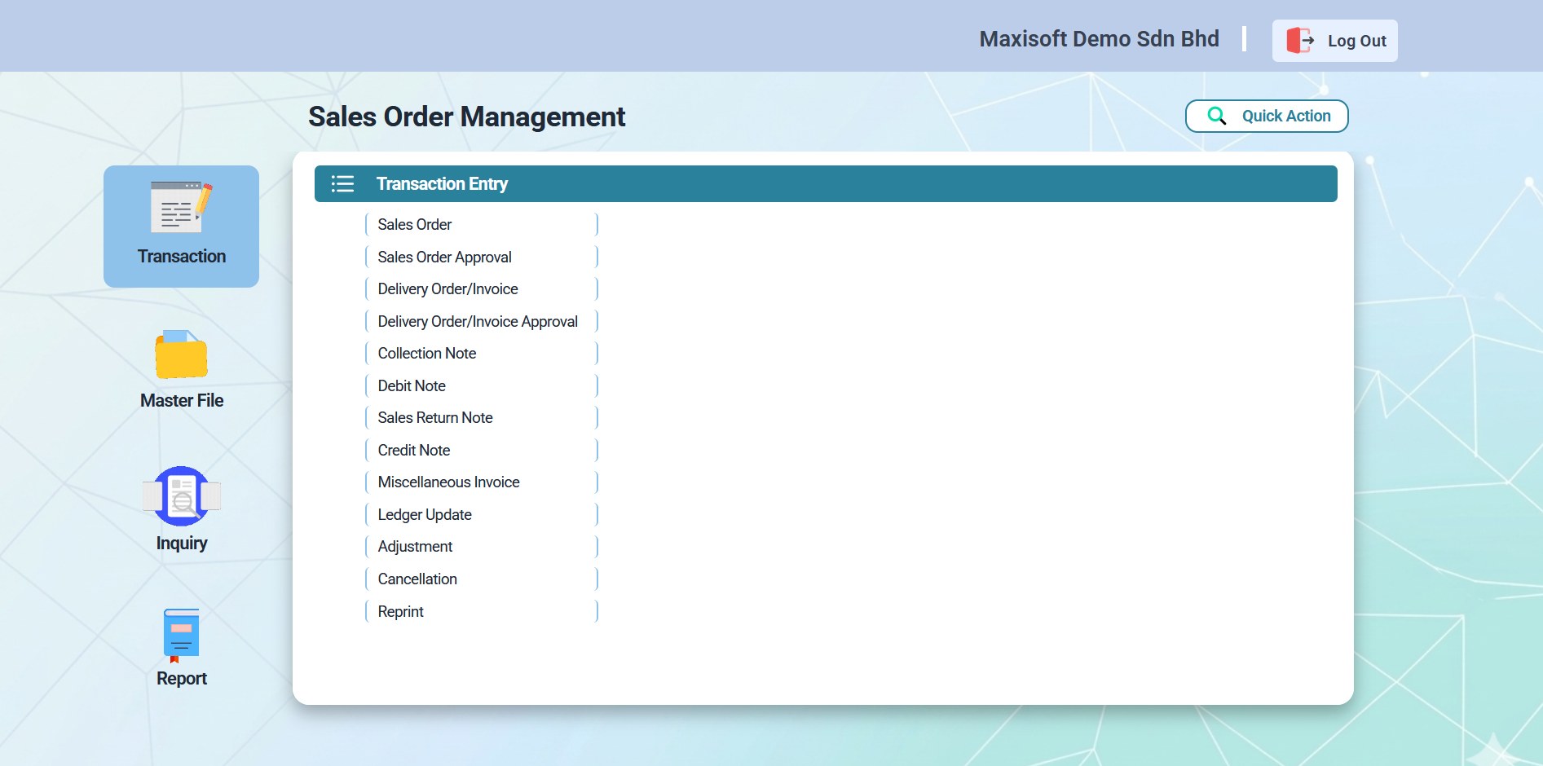Click the Quick Action search button
The width and height of the screenshot is (1543, 766).
pos(1266,116)
